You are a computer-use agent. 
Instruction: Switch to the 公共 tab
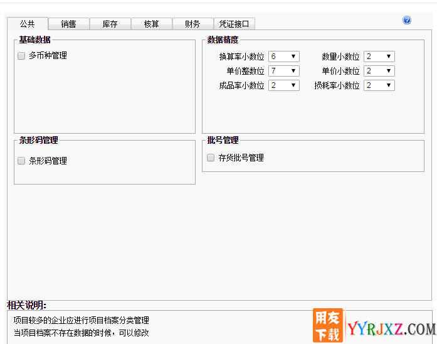[28, 24]
